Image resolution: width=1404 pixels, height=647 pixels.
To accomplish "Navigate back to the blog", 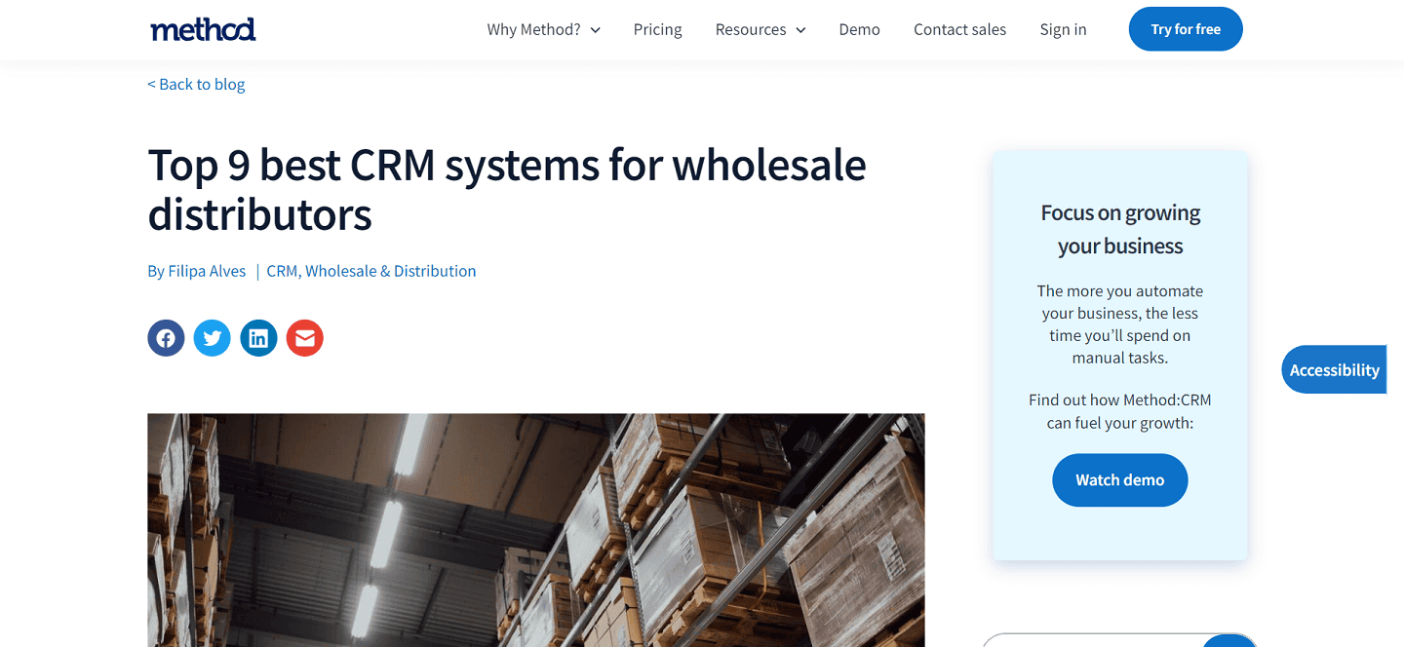I will [196, 84].
